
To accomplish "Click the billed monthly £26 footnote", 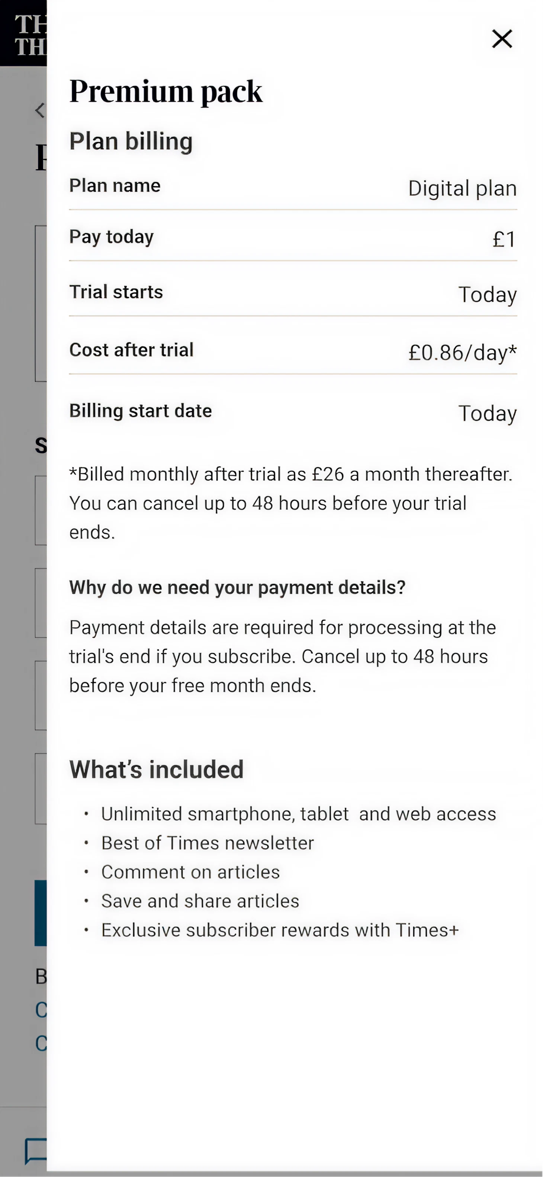I will coord(290,503).
